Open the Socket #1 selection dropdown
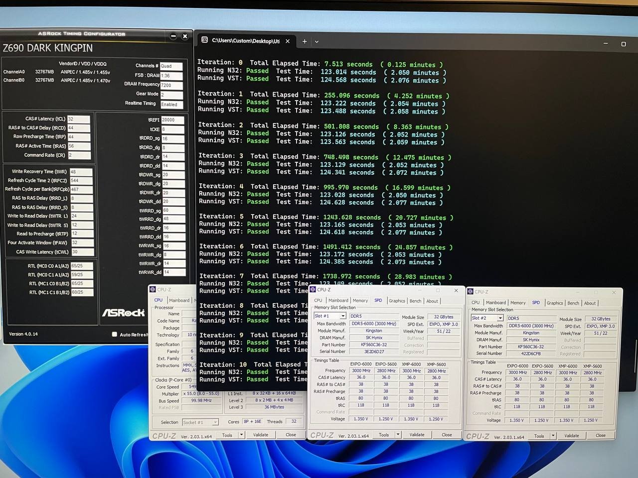 click(x=215, y=422)
